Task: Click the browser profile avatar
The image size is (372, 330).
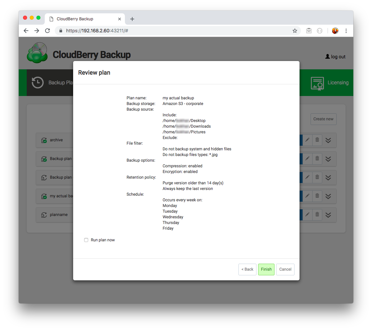Action: tap(335, 31)
